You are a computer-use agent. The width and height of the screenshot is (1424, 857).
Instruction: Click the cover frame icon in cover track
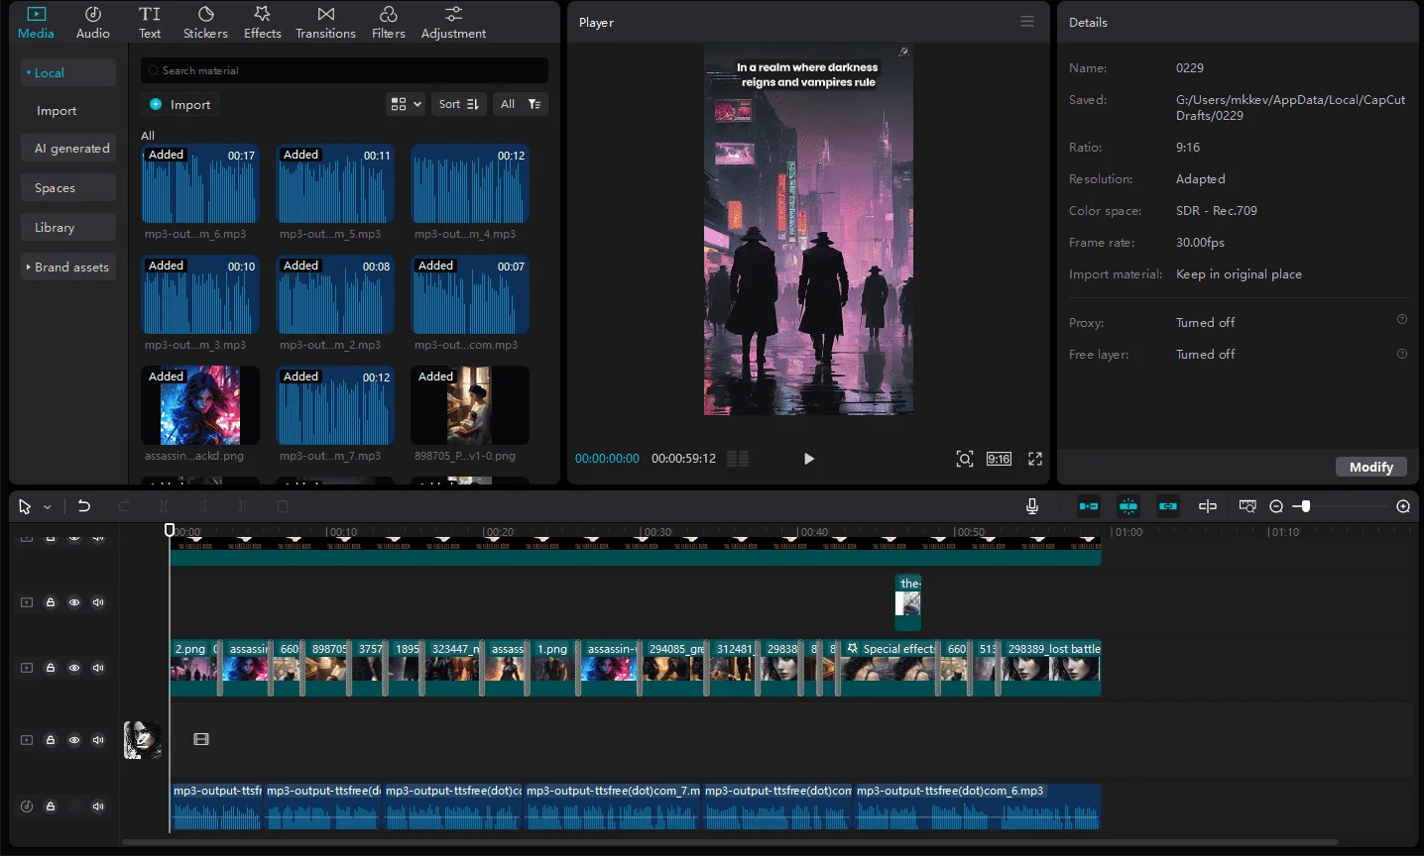(x=201, y=739)
